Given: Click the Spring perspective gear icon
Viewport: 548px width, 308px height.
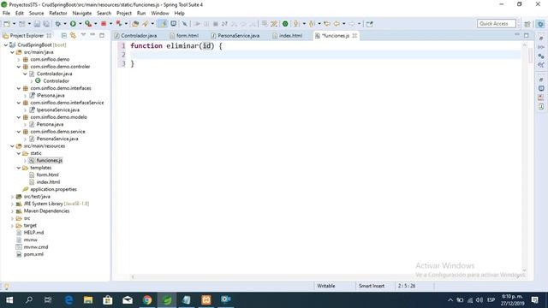Looking at the screenshot, I should pyautogui.click(x=540, y=24).
